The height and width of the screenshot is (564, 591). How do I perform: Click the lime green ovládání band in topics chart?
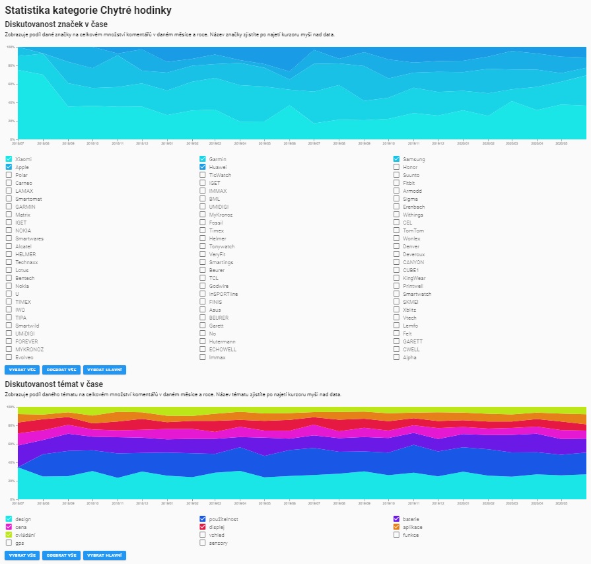302,409
